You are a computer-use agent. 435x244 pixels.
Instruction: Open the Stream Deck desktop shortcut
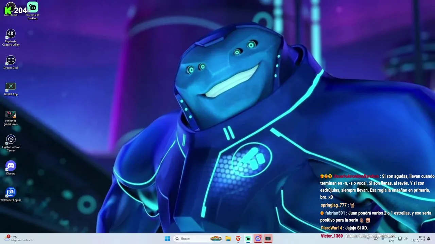point(11,62)
